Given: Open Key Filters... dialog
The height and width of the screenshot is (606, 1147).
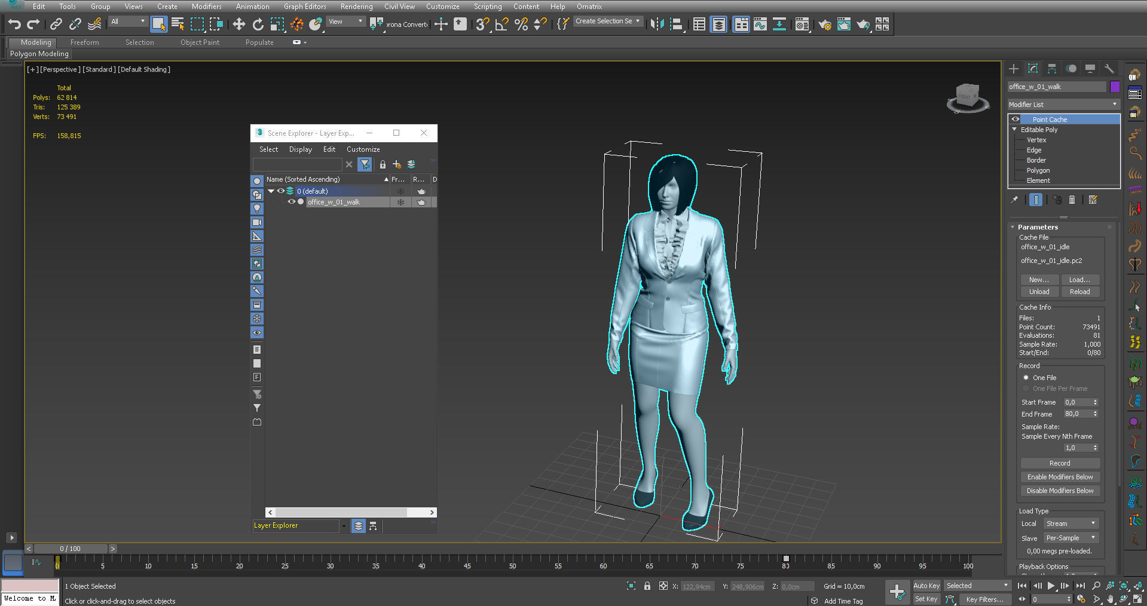Looking at the screenshot, I should pyautogui.click(x=984, y=599).
